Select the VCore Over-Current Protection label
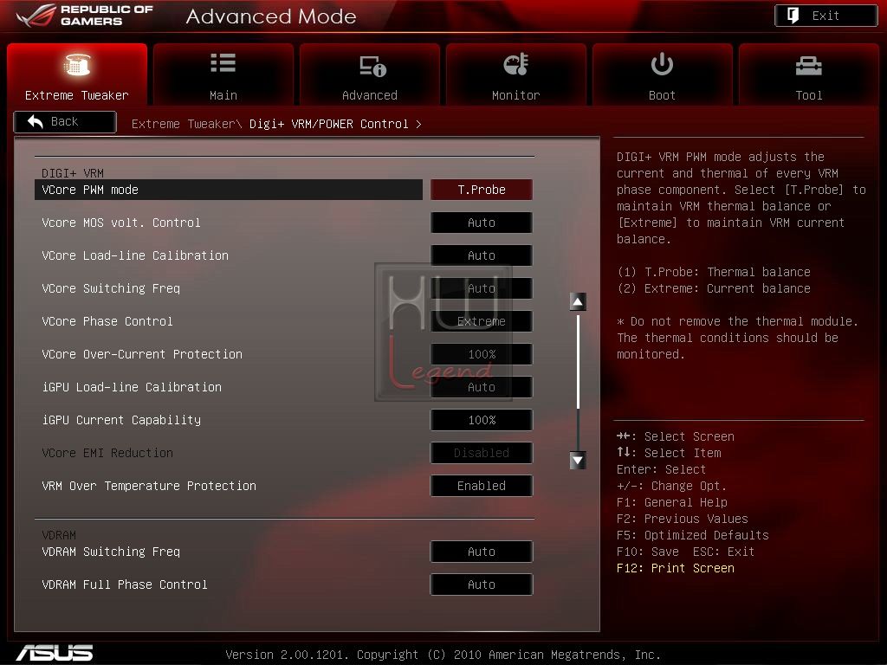Viewport: 887px width, 665px height. [x=142, y=354]
